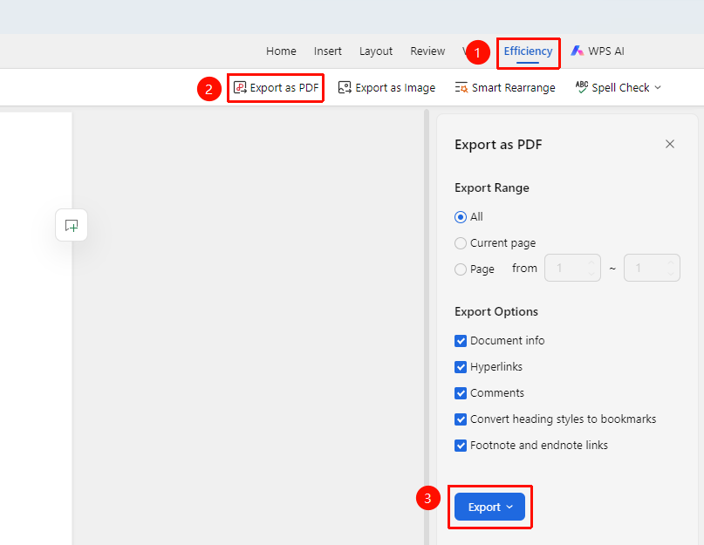Click the Export as PDF icon
This screenshot has height=545, width=704.
[x=240, y=87]
